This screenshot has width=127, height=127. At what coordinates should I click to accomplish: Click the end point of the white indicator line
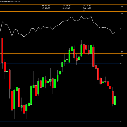point(115,32)
